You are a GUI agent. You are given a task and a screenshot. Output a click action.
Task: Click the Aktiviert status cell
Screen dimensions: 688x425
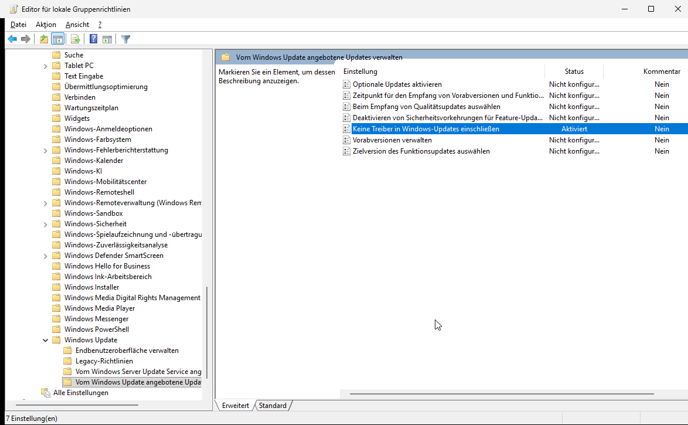tap(574, 128)
